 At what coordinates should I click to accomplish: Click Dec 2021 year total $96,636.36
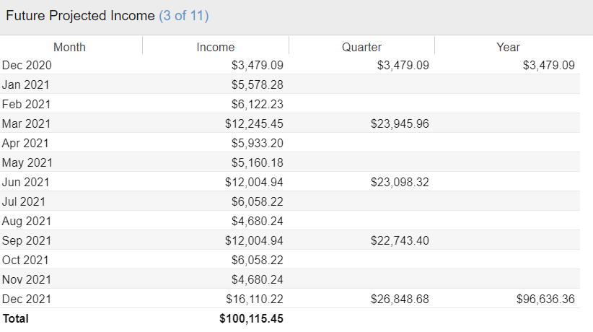point(545,299)
